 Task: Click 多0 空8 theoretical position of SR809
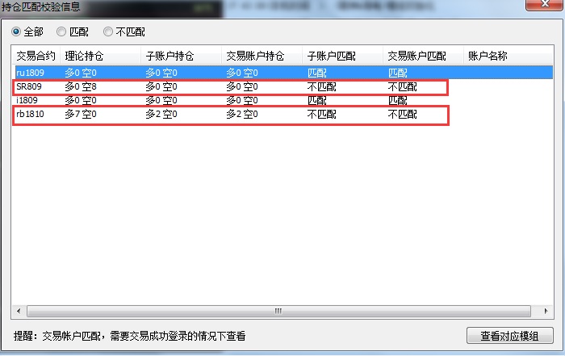(x=81, y=86)
